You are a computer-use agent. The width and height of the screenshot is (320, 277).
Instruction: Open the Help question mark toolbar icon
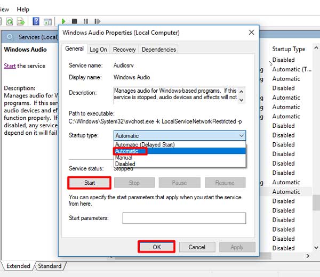pos(36,21)
